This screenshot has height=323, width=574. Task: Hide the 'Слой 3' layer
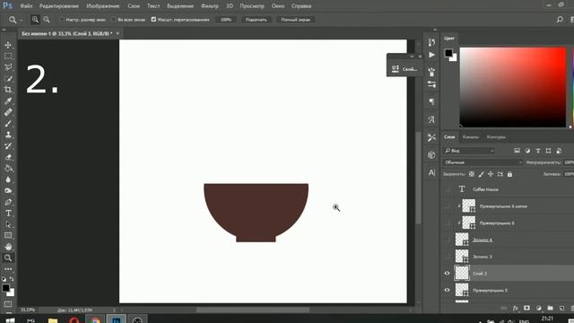[x=447, y=273]
